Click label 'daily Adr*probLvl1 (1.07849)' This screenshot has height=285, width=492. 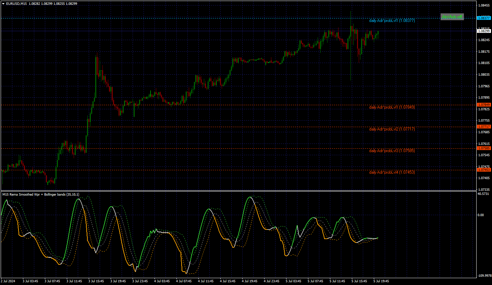click(x=392, y=107)
